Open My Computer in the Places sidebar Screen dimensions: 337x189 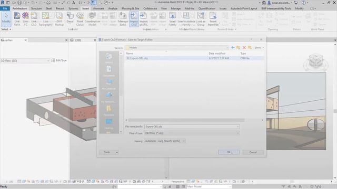[x=109, y=84]
